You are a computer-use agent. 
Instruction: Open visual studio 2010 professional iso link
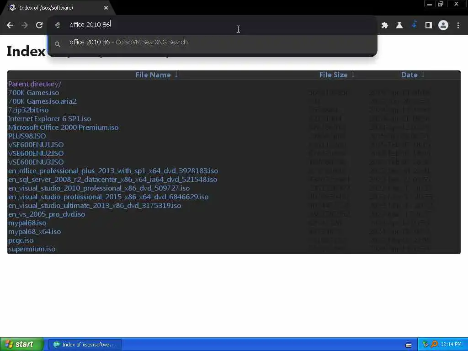tap(99, 188)
